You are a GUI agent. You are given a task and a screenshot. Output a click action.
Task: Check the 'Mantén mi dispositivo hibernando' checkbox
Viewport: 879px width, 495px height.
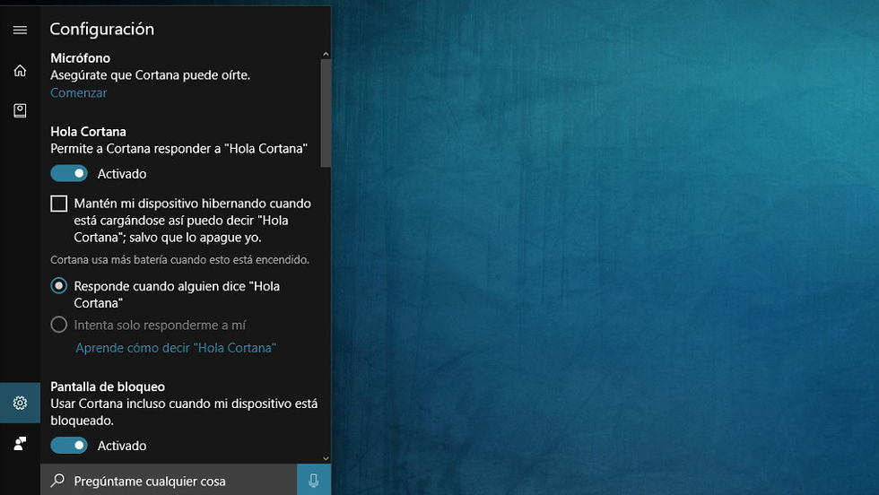59,204
